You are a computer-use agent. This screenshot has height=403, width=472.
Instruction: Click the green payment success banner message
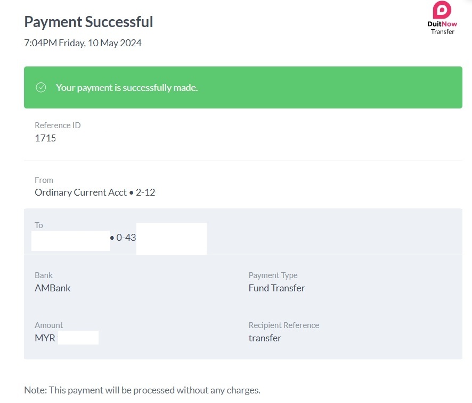(127, 88)
